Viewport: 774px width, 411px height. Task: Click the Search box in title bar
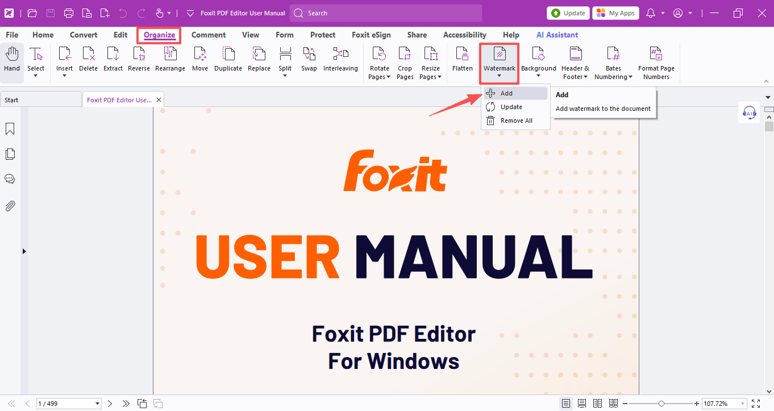pos(386,13)
